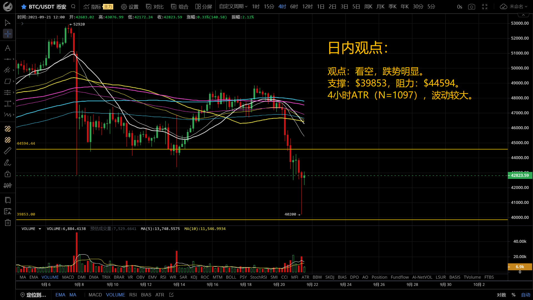Select the text annotation tool
This screenshot has height=300, width=533.
point(7,48)
